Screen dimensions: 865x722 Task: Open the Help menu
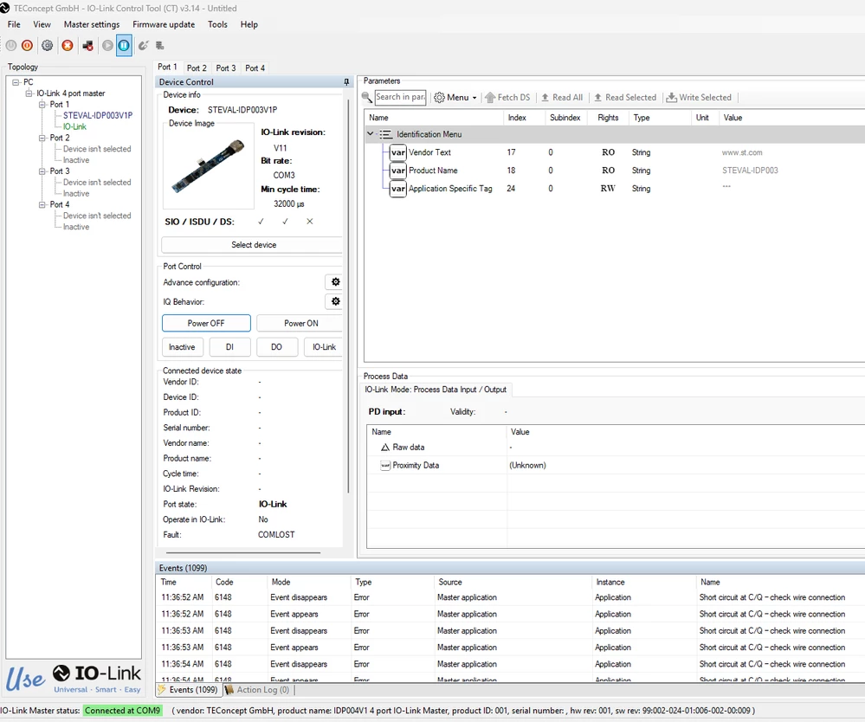(249, 24)
